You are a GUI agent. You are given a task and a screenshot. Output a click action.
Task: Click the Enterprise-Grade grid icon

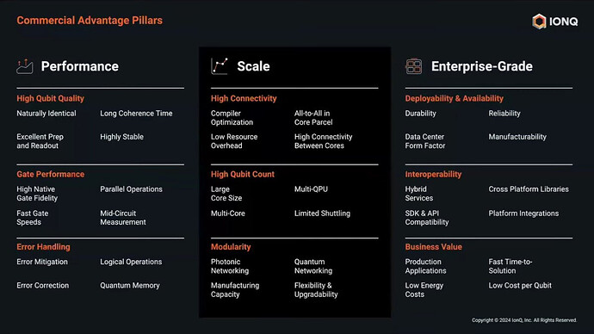[x=414, y=66]
